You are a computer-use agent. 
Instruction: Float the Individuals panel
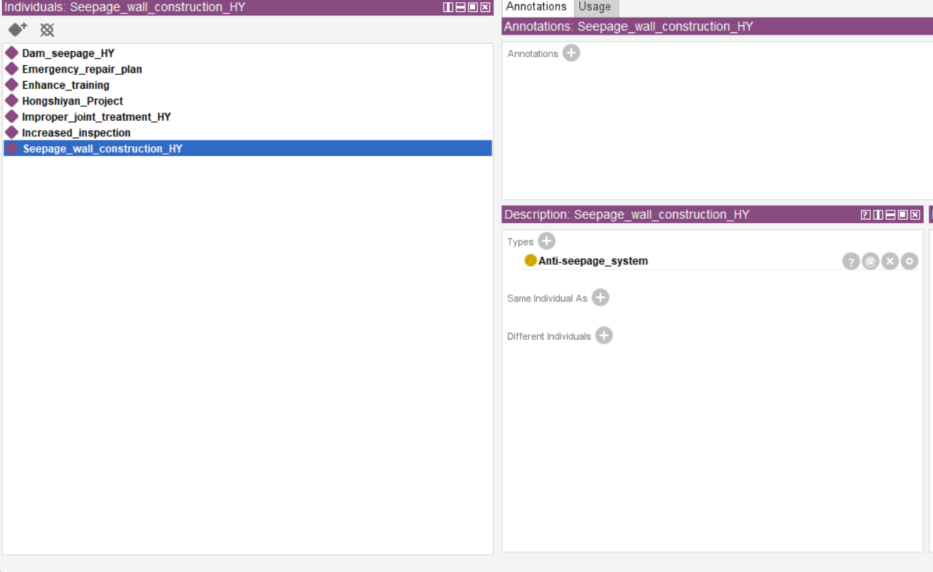point(473,8)
